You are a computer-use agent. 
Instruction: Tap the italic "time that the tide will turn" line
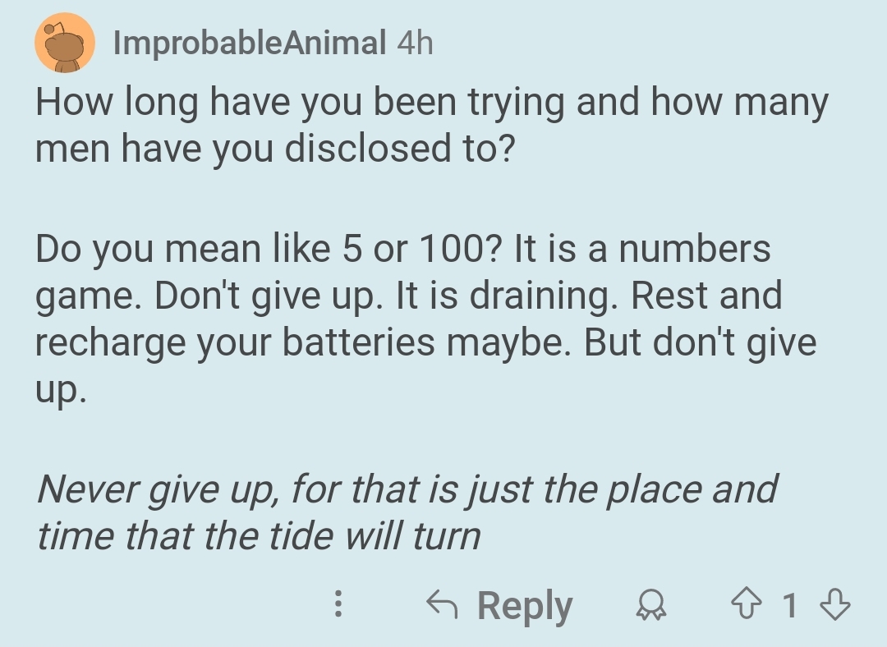(258, 537)
